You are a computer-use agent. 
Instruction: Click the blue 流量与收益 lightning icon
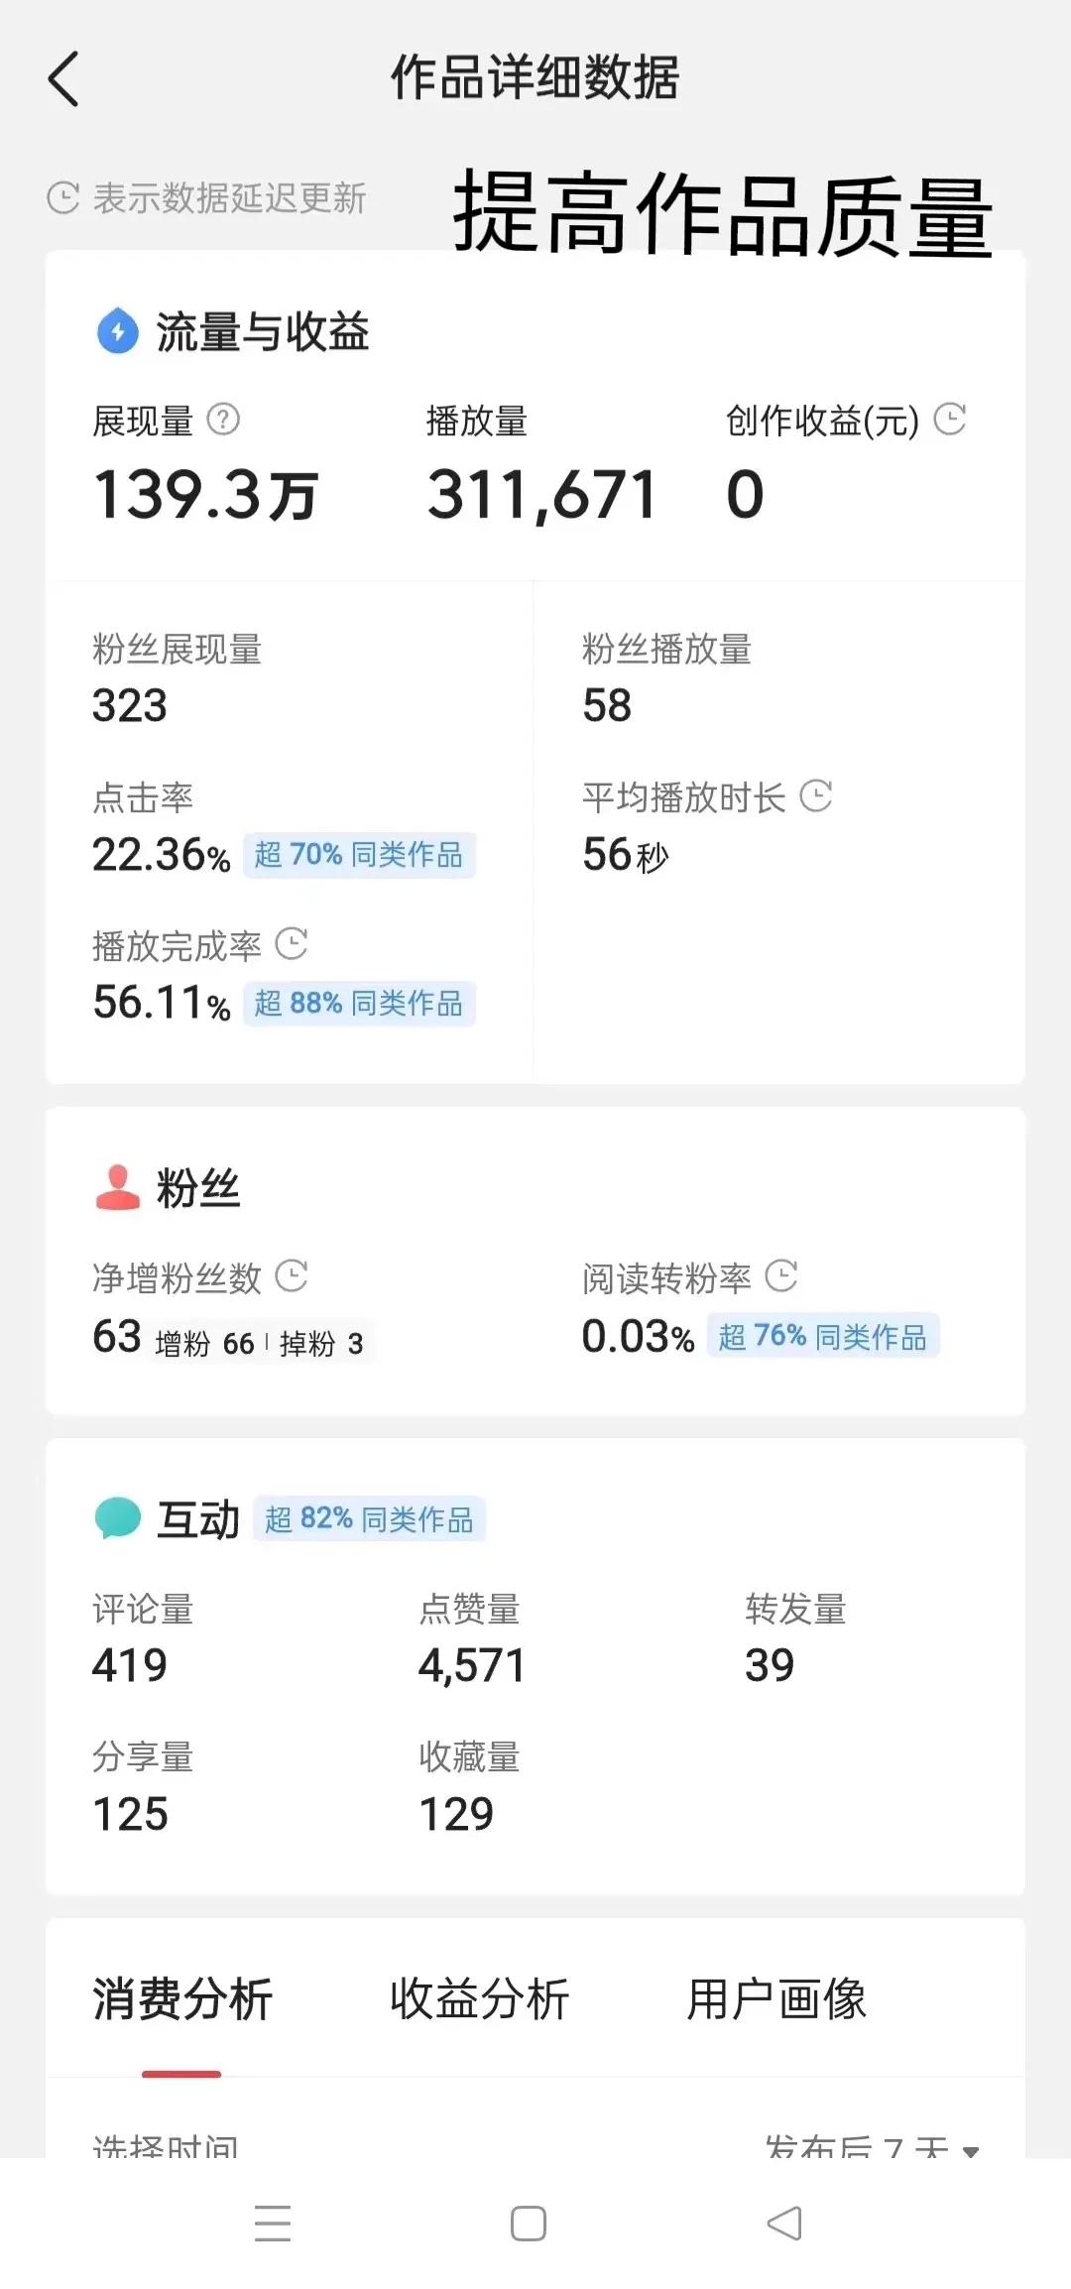pos(116,330)
